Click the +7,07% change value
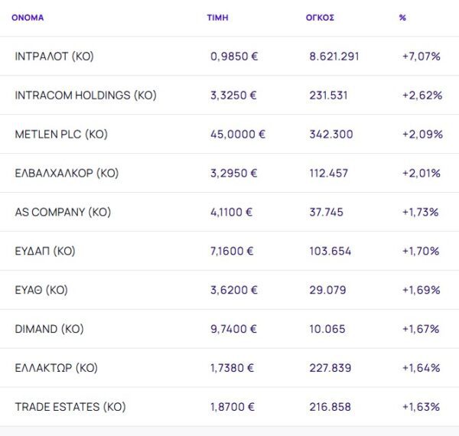Viewport: 459px width, 436px height. tap(421, 57)
